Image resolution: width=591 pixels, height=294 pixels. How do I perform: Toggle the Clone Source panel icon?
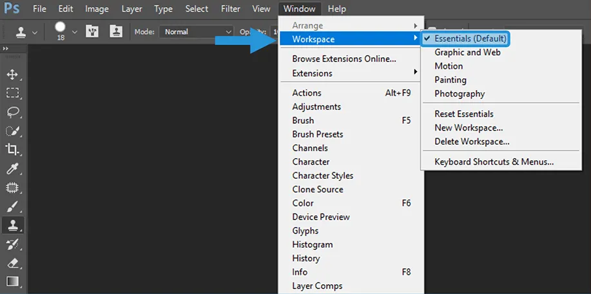[x=116, y=32]
